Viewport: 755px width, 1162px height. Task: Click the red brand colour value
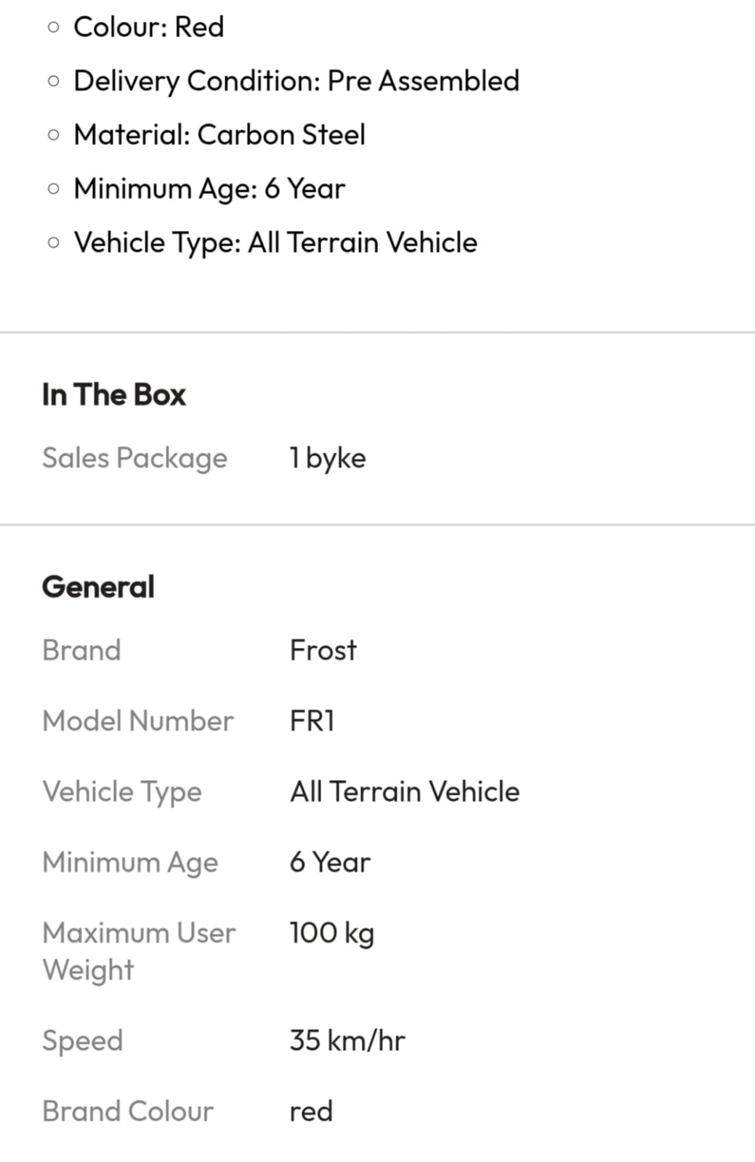click(x=311, y=1112)
